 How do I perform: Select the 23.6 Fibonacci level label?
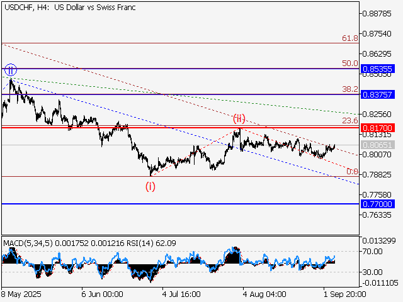[x=350, y=121]
